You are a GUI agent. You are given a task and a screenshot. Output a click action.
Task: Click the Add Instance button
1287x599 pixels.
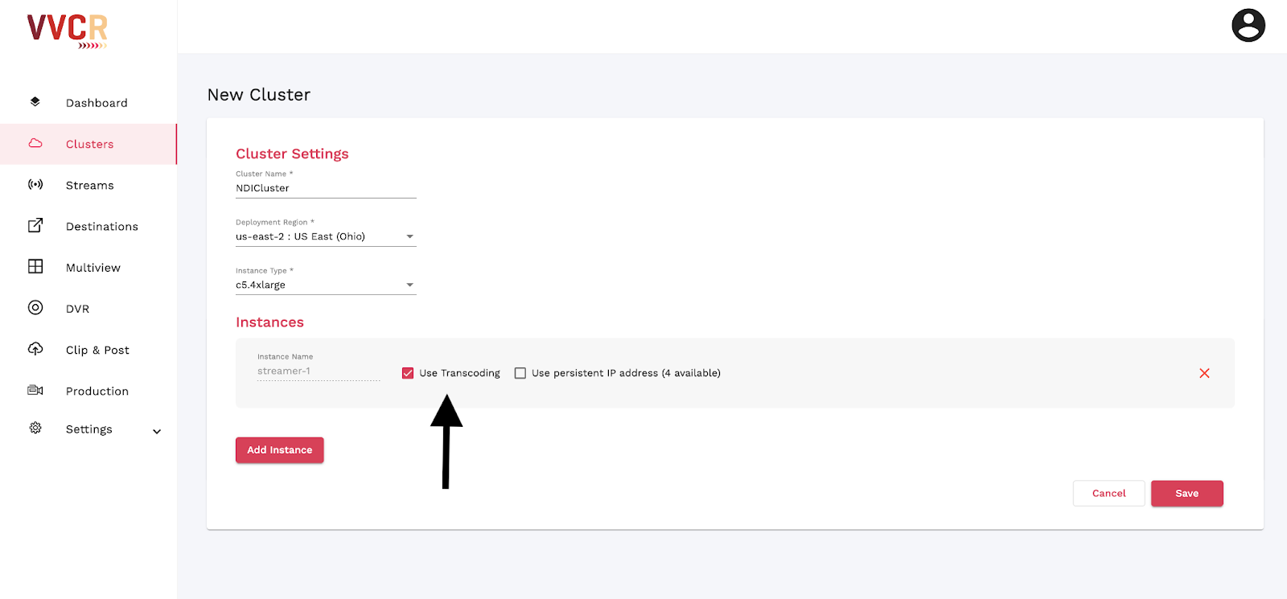point(280,450)
